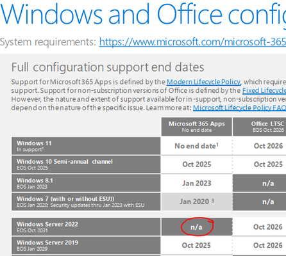Click the circled n/a cell for Server 2022

(x=197, y=227)
